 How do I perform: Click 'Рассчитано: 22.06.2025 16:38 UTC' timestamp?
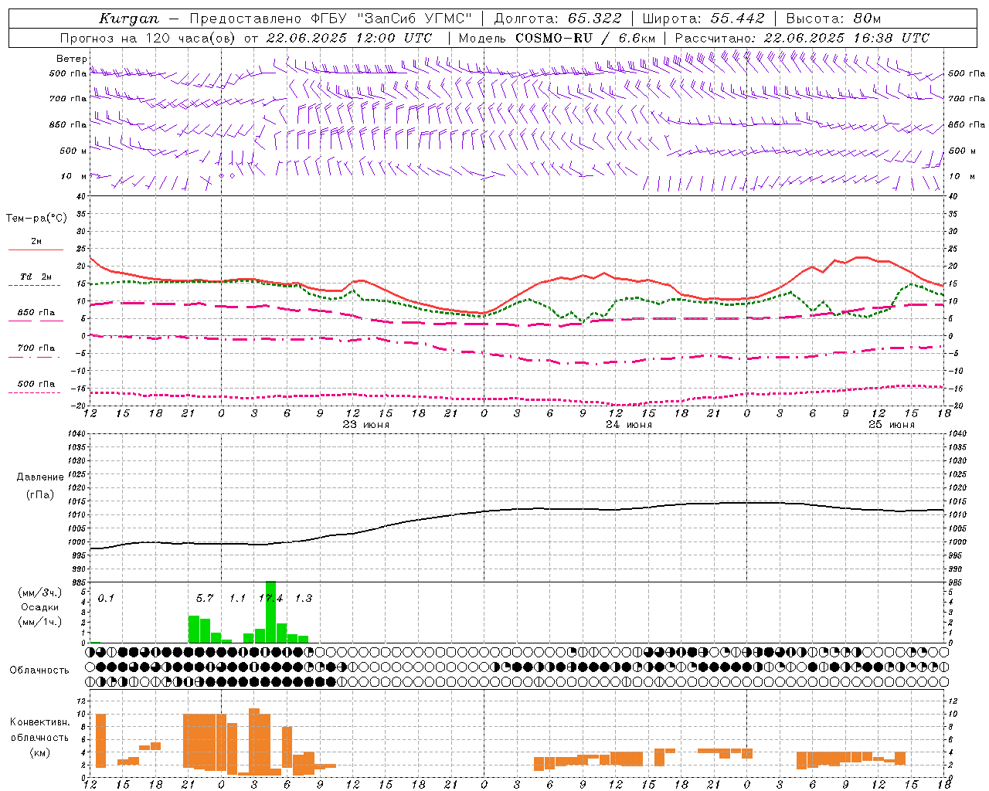tap(801, 38)
